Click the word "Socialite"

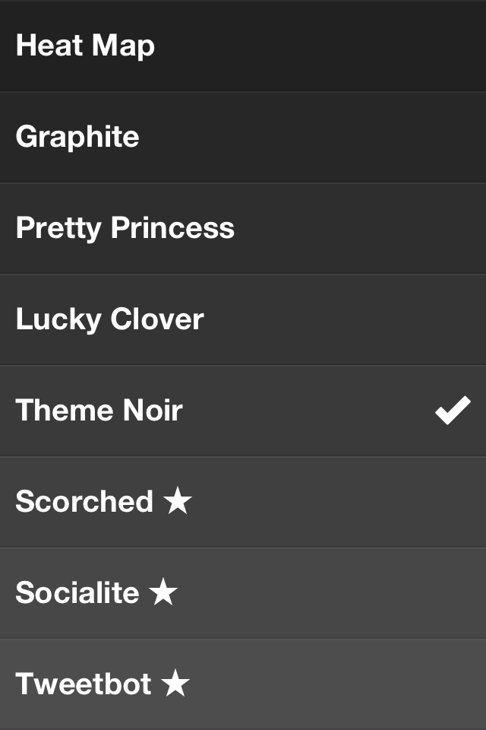tap(77, 593)
